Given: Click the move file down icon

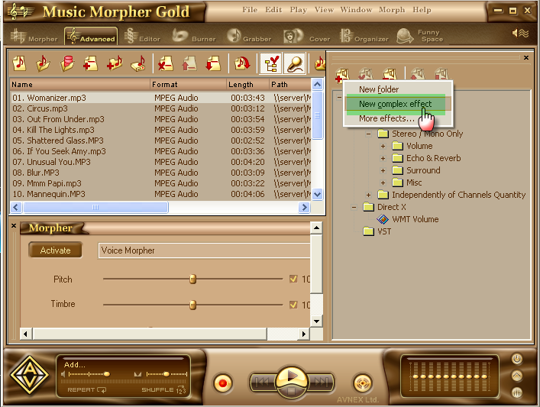Looking at the screenshot, I should coord(213,63).
